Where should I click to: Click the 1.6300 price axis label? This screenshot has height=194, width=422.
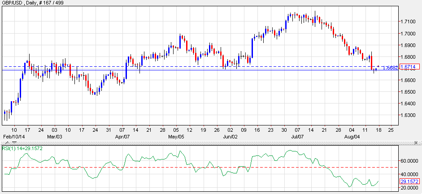coord(408,115)
